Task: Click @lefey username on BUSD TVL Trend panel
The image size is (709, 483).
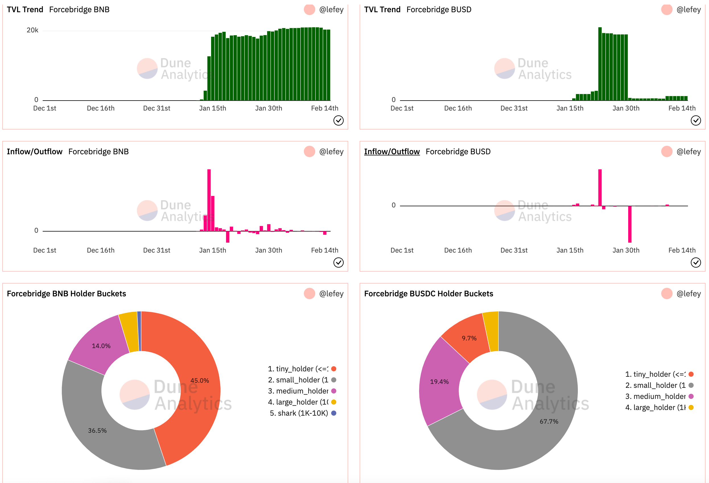Action: pyautogui.click(x=689, y=9)
